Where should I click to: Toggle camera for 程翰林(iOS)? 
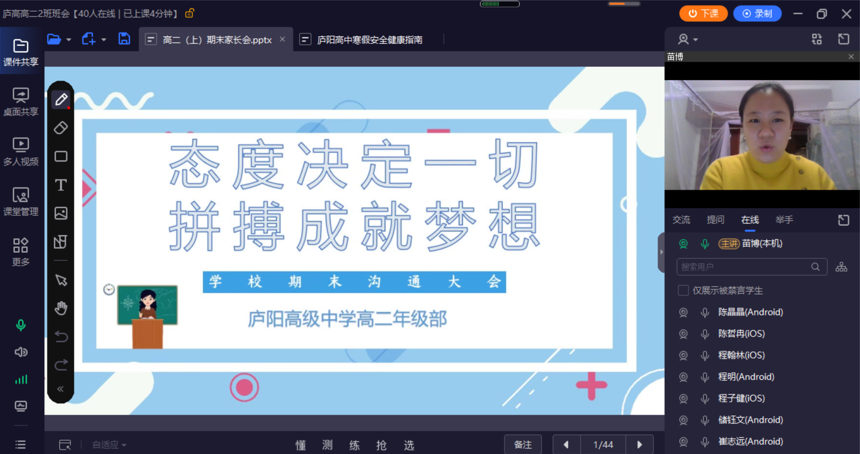pyautogui.click(x=683, y=356)
